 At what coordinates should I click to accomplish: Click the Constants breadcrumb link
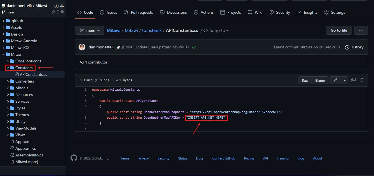click(x=152, y=30)
